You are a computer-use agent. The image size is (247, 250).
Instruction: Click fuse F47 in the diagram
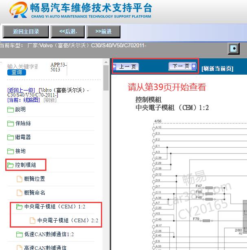209,188
